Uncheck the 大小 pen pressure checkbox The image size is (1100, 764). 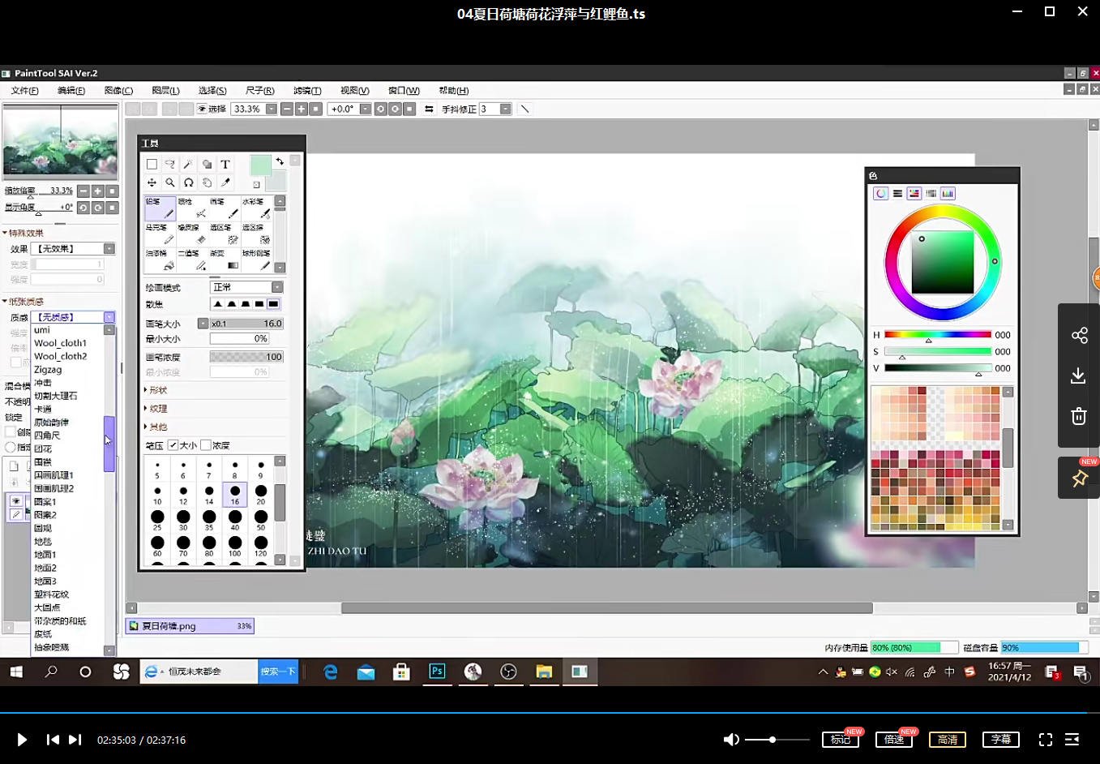pyautogui.click(x=173, y=445)
